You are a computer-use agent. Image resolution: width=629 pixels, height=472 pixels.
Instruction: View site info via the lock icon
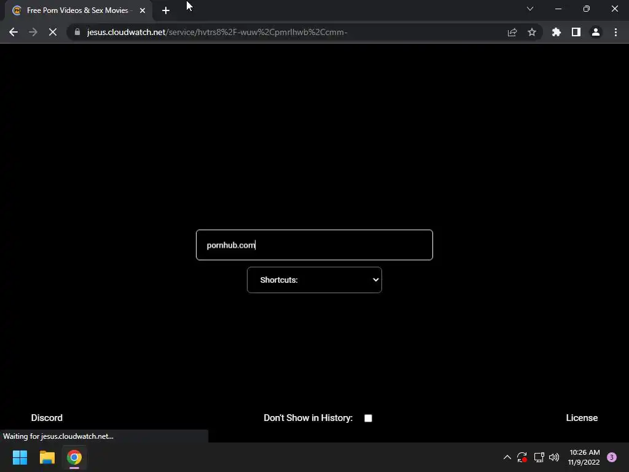77,32
